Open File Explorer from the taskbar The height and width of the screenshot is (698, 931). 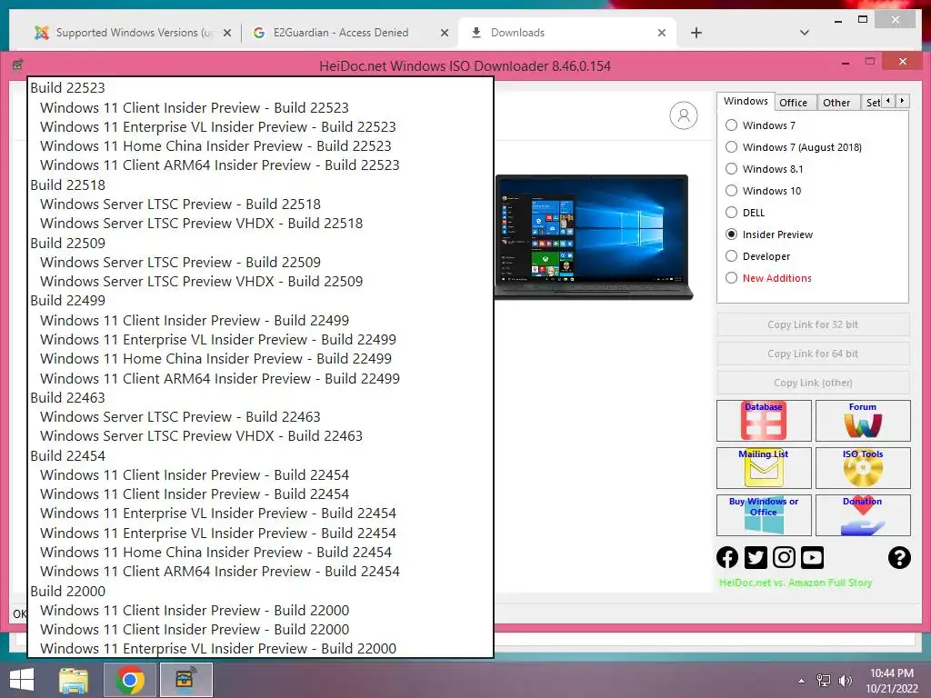pos(74,680)
